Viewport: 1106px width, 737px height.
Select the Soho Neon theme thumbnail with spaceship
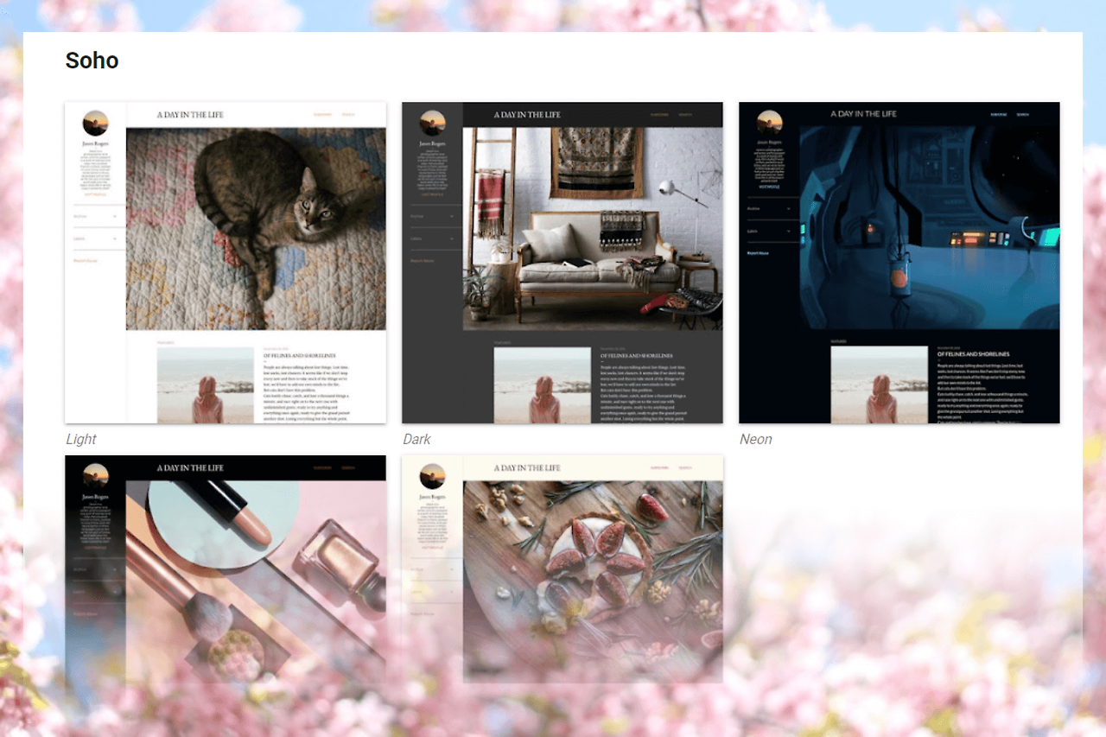[x=899, y=263]
